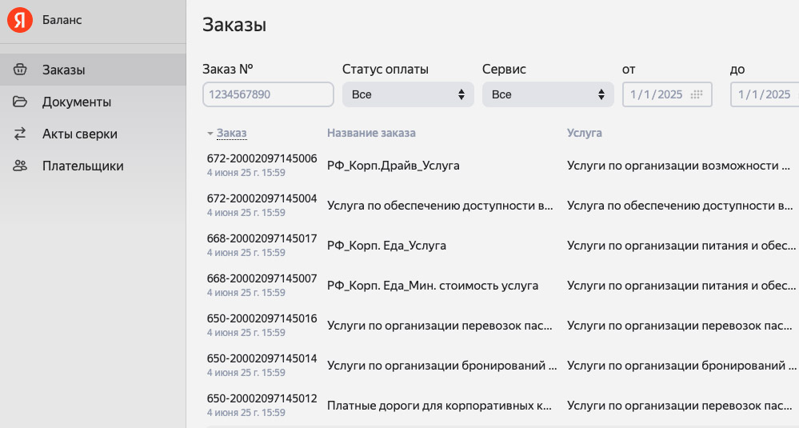Open the Документы section
This screenshot has height=428, width=799.
[76, 102]
